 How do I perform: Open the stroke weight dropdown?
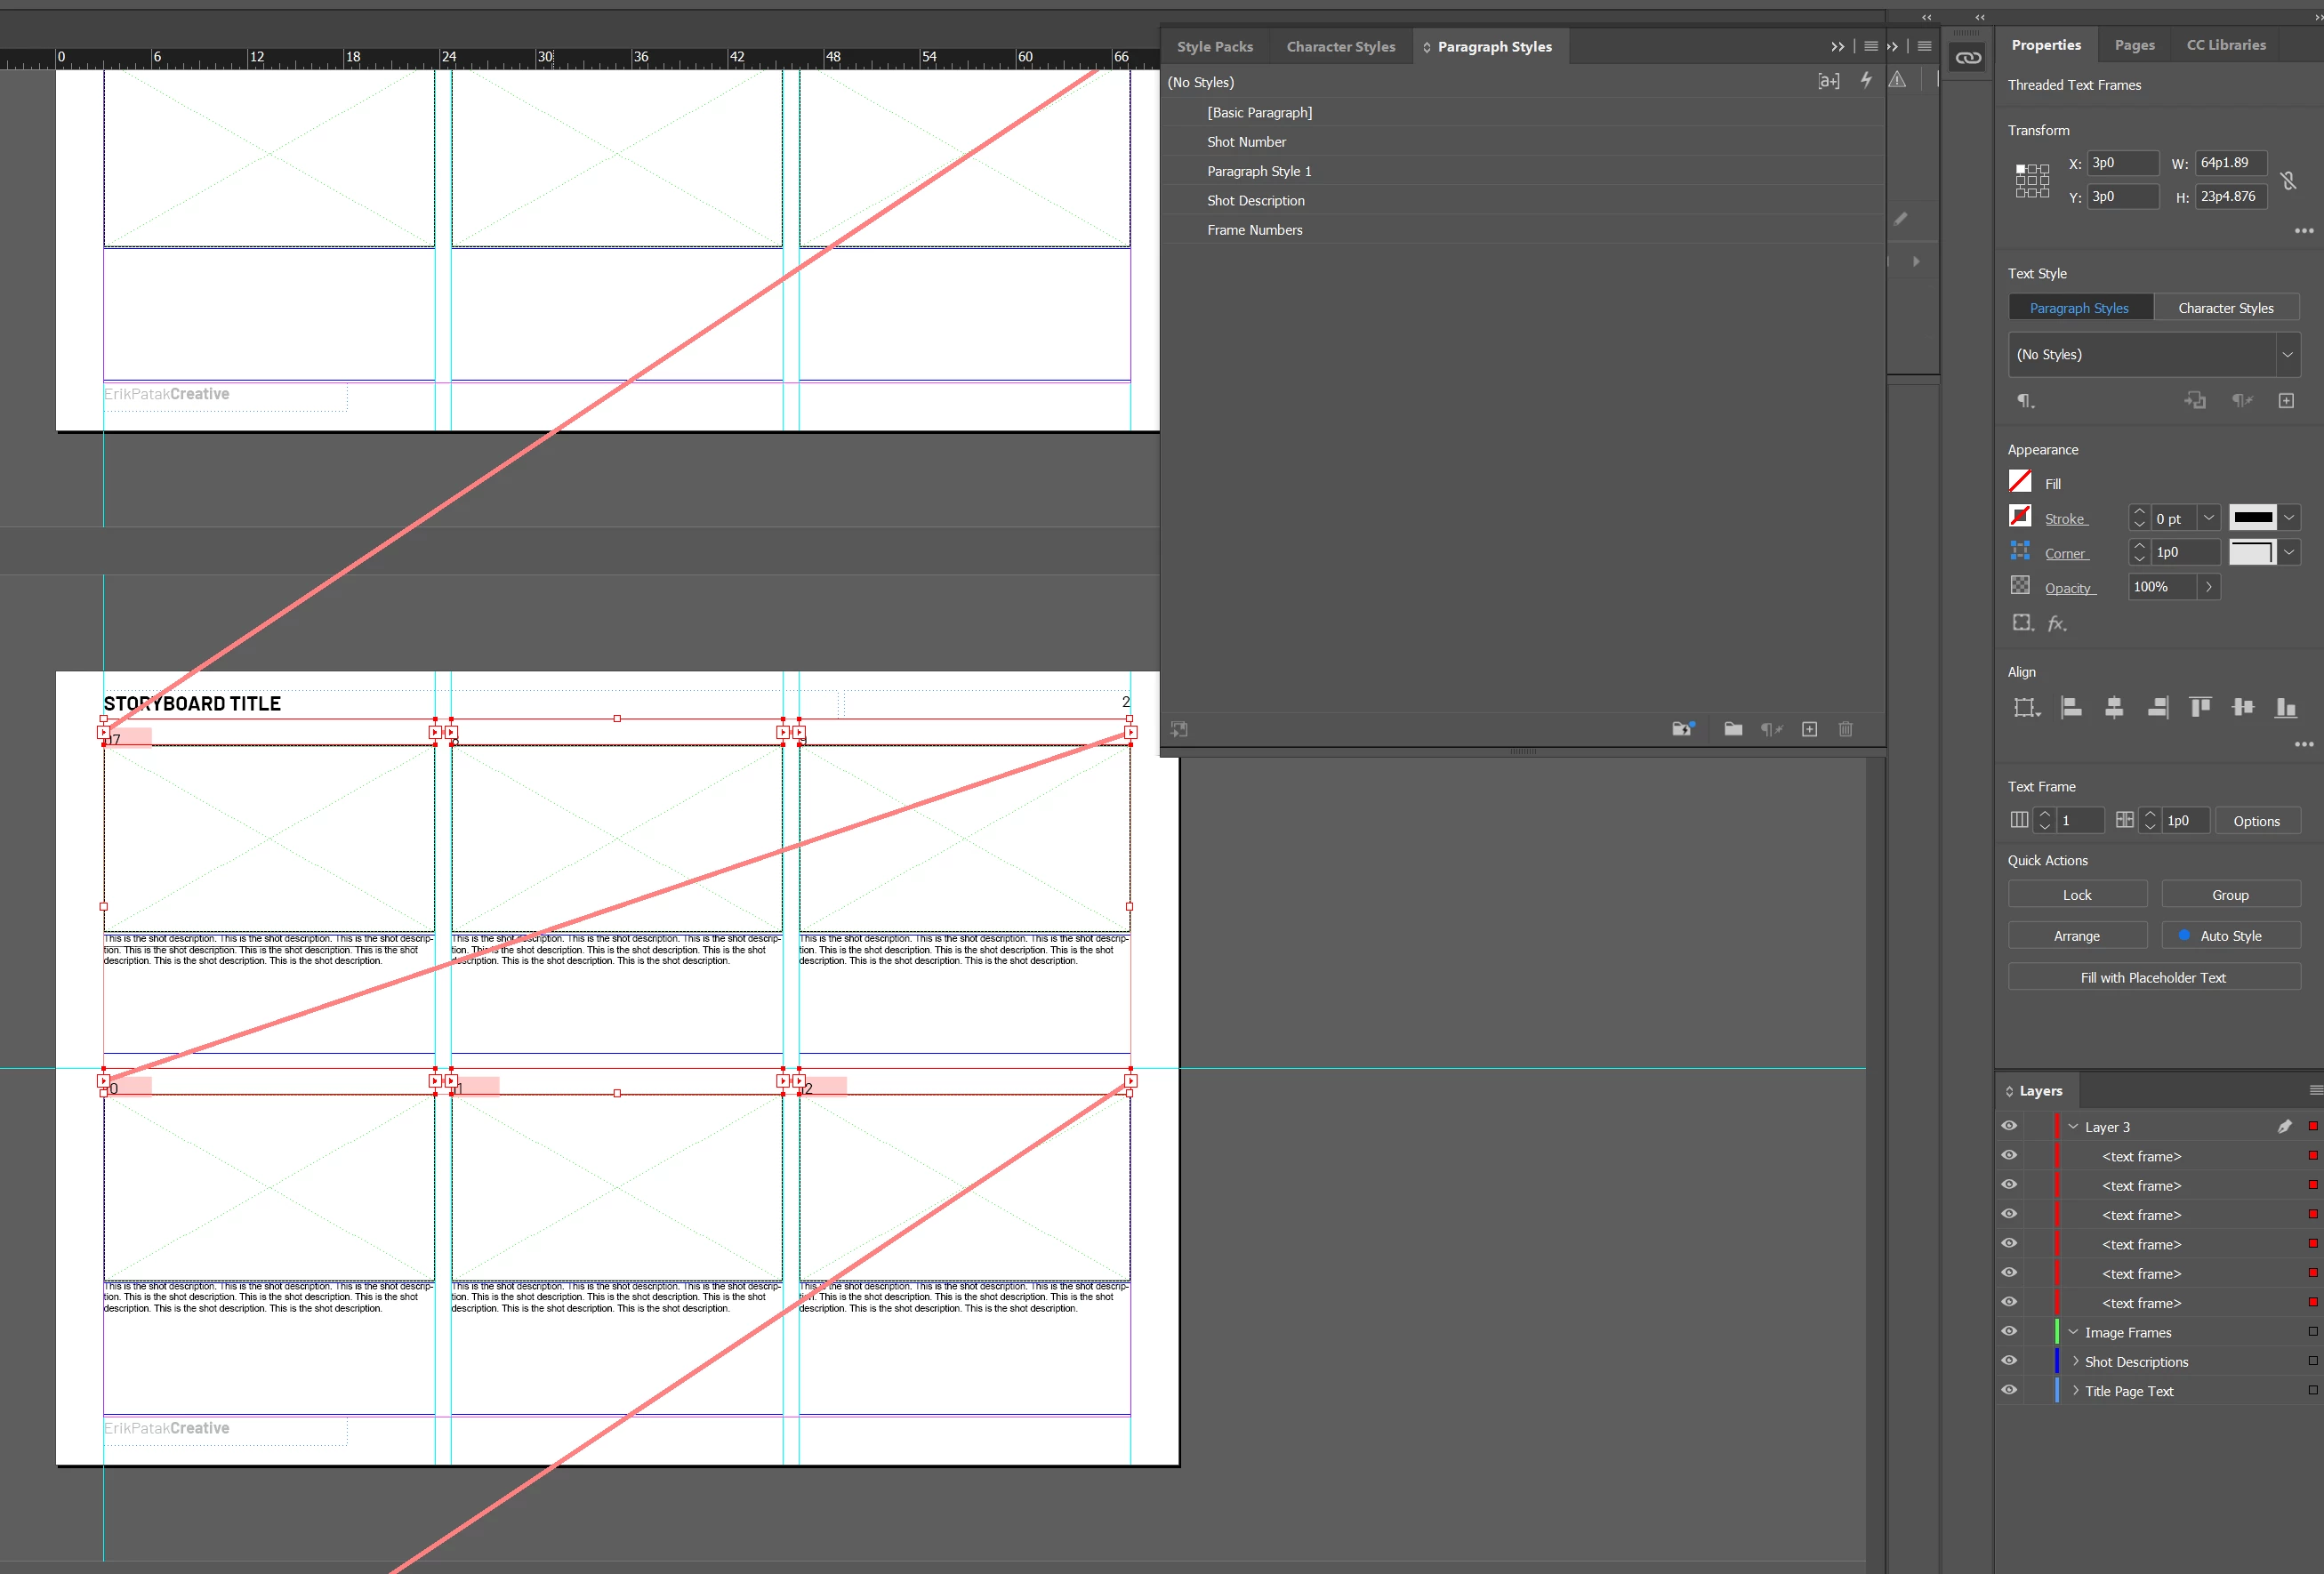[2209, 518]
